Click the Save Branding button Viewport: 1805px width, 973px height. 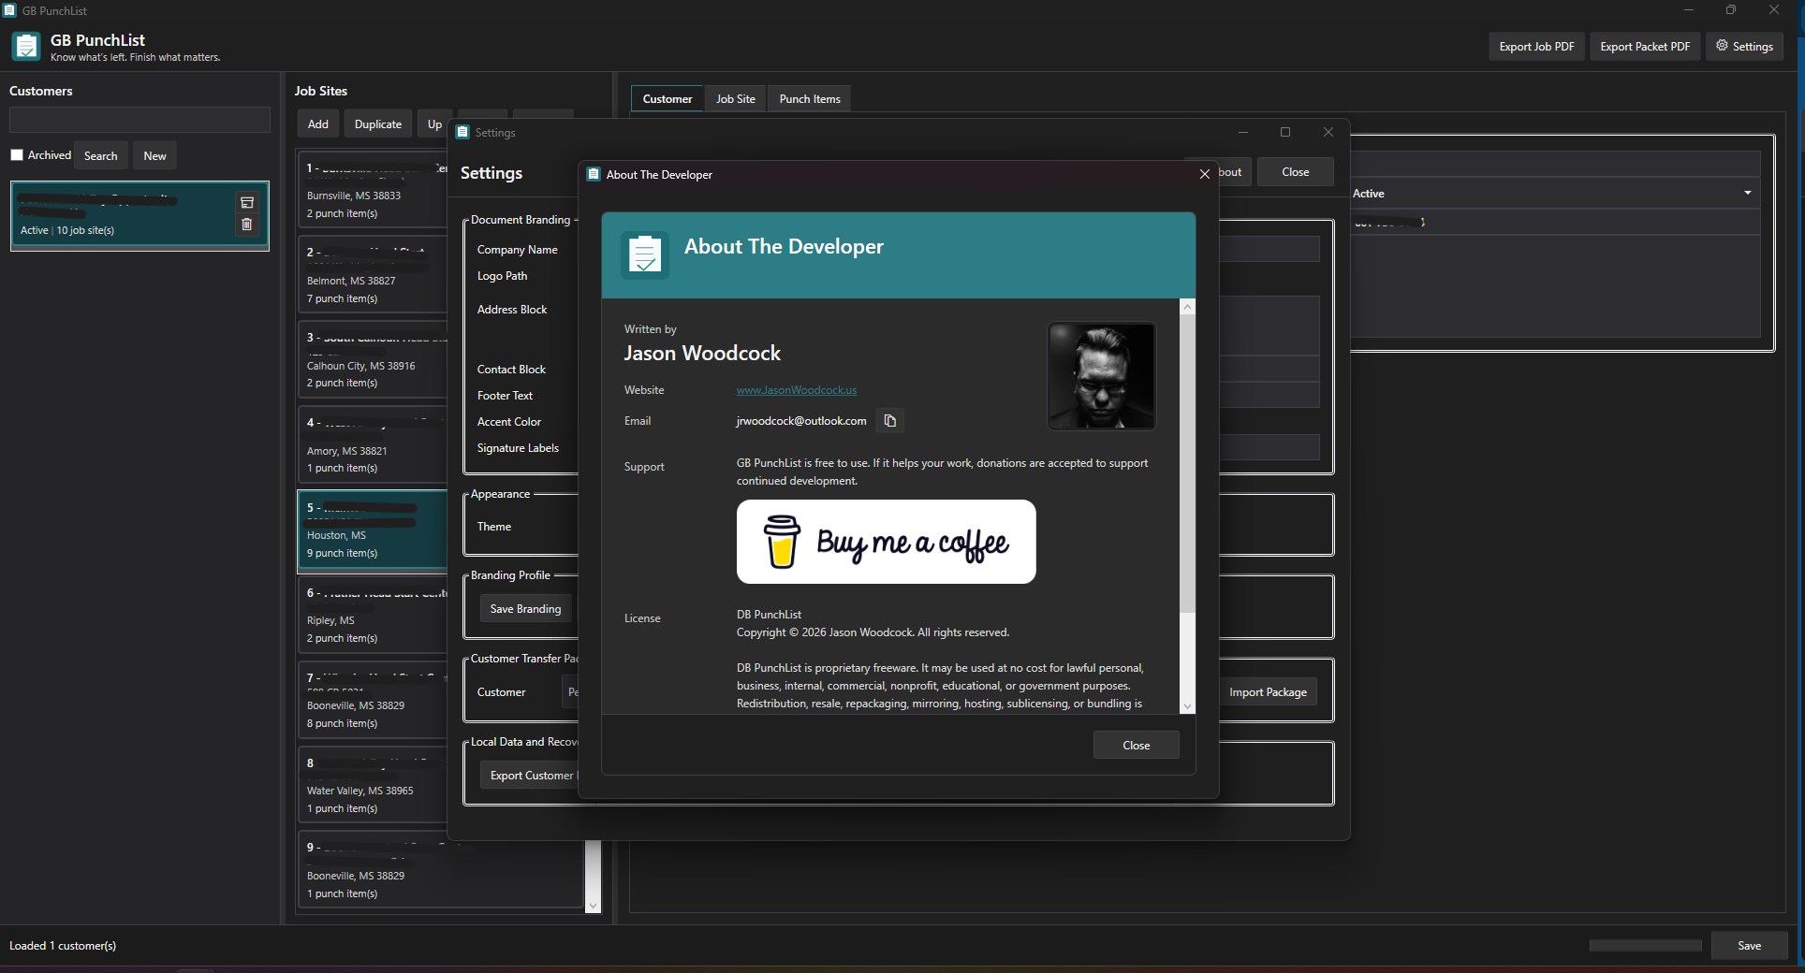(x=525, y=609)
